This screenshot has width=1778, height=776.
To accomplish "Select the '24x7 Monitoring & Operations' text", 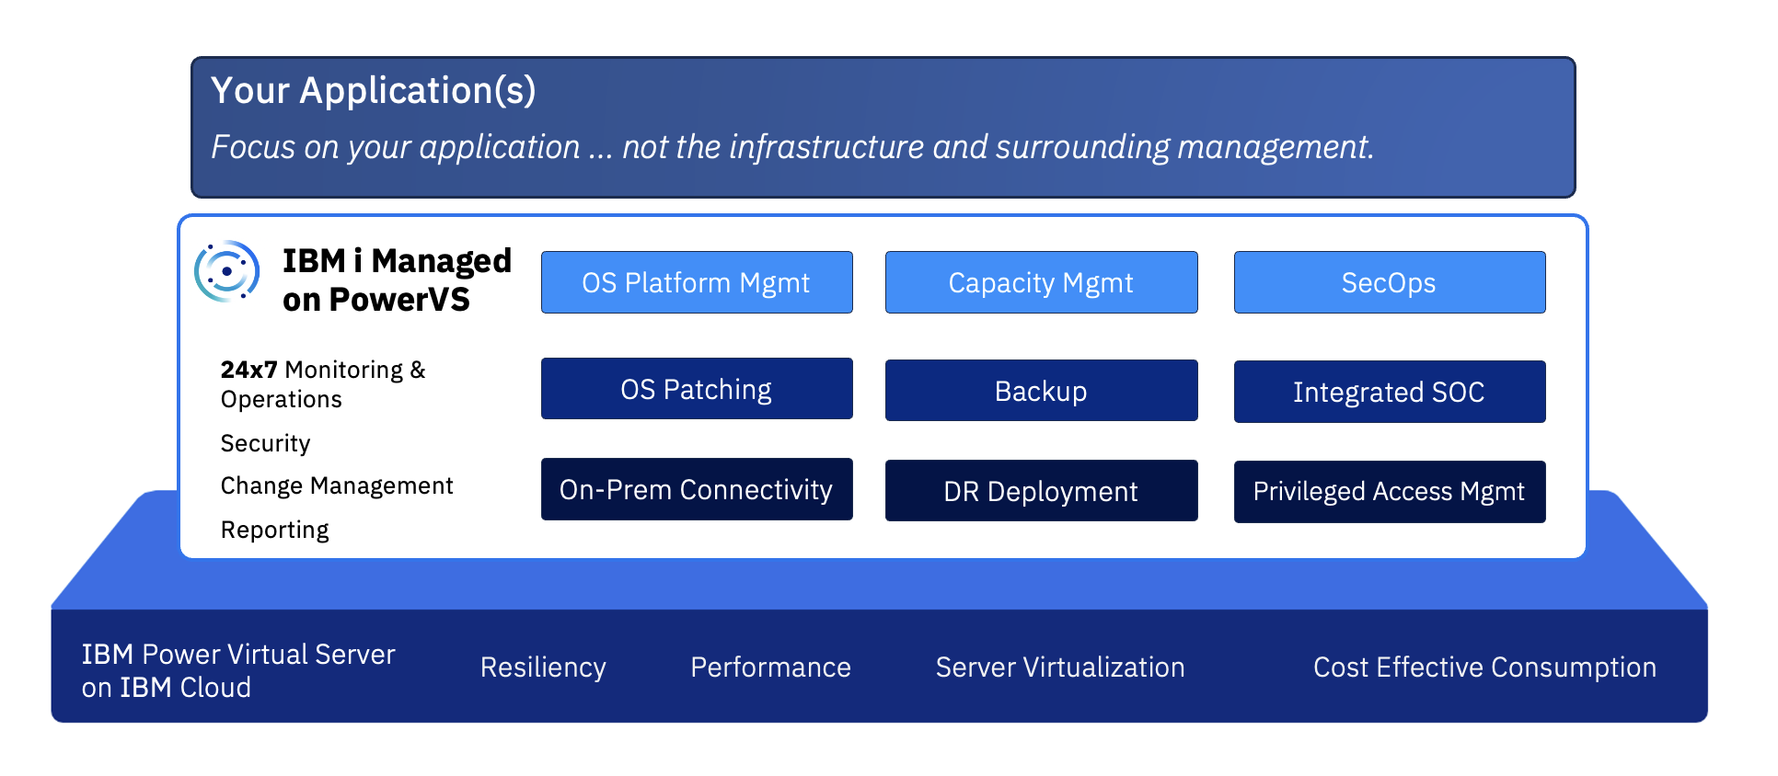I will point(323,384).
